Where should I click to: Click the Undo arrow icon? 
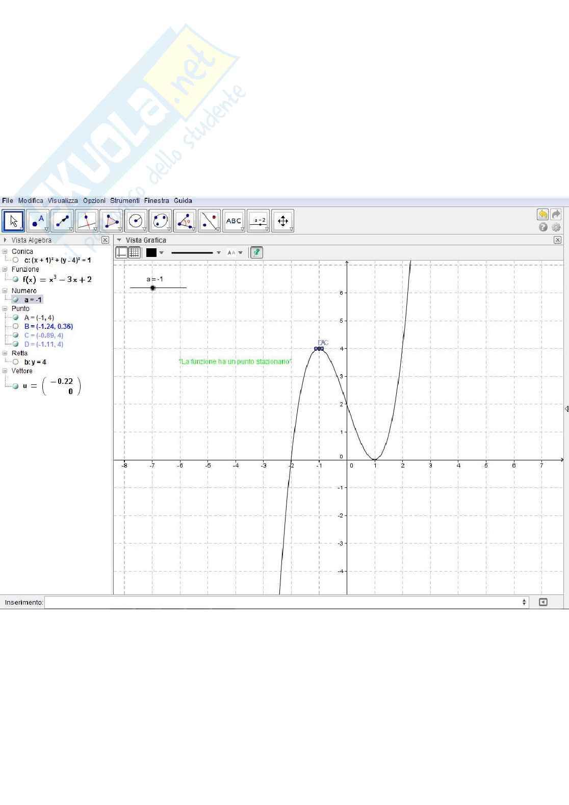click(542, 215)
